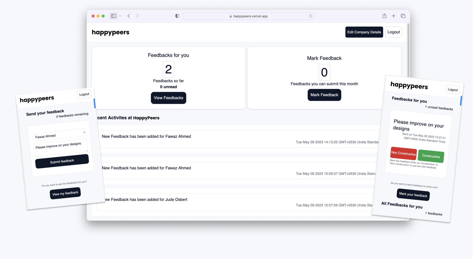Open View Feedbacks in the main window
This screenshot has width=473, height=259.
[x=168, y=98]
